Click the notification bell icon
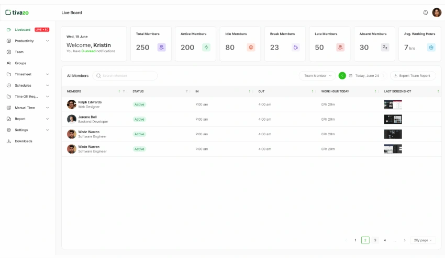 425,13
